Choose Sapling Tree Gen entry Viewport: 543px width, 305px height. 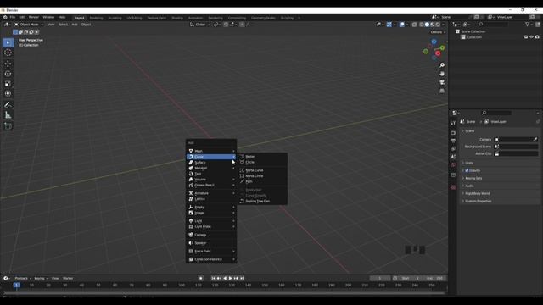[x=263, y=202]
